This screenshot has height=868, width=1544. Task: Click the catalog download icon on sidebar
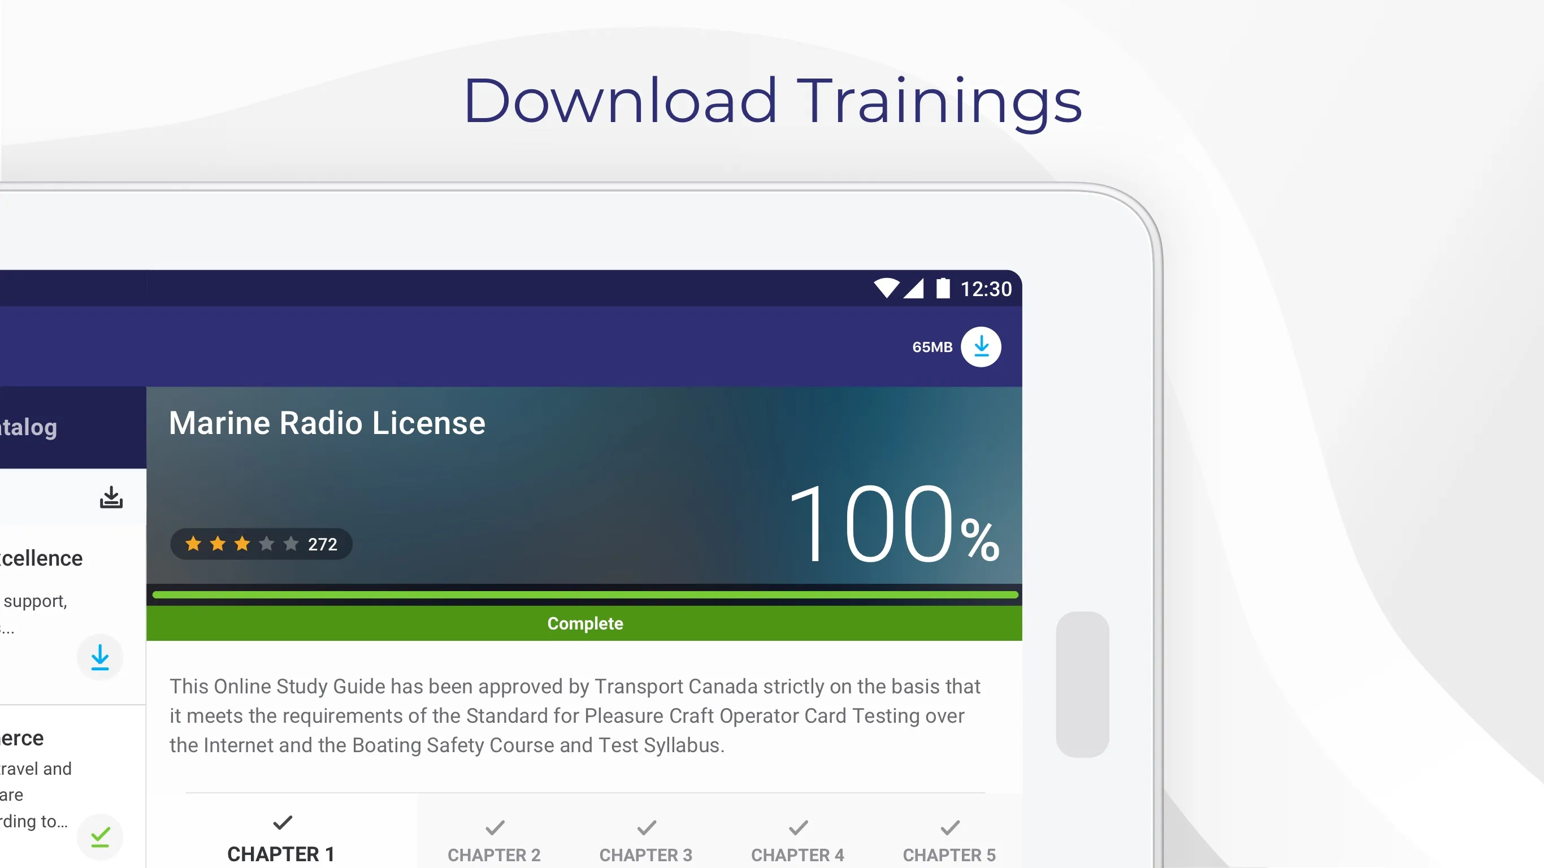(110, 497)
